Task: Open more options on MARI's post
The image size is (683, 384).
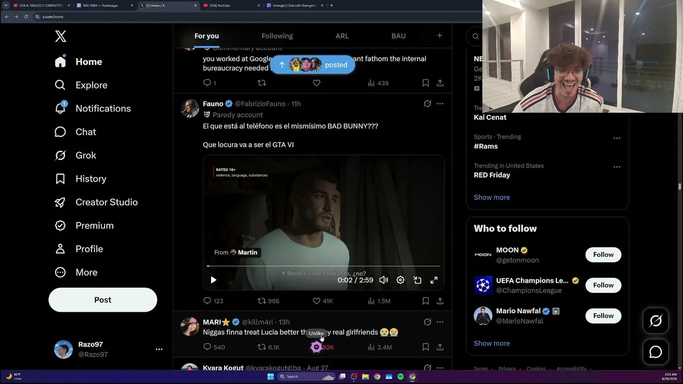Action: click(440, 322)
